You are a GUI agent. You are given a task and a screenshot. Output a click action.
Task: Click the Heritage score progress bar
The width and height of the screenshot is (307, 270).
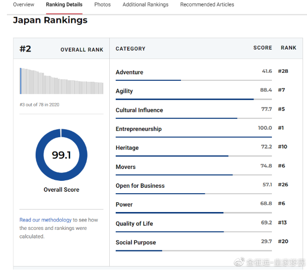[x=194, y=156]
